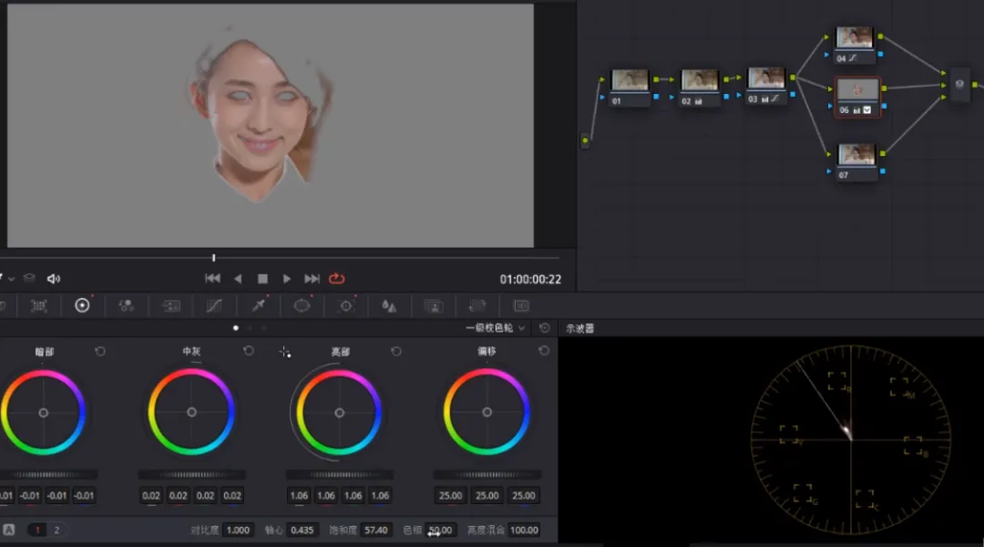
Task: Reset the 高部 (Gain) wheel
Action: (x=396, y=351)
